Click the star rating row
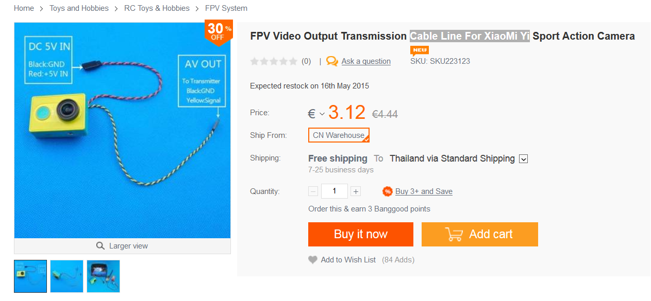Screen dimensions: 651x301 coord(274,61)
